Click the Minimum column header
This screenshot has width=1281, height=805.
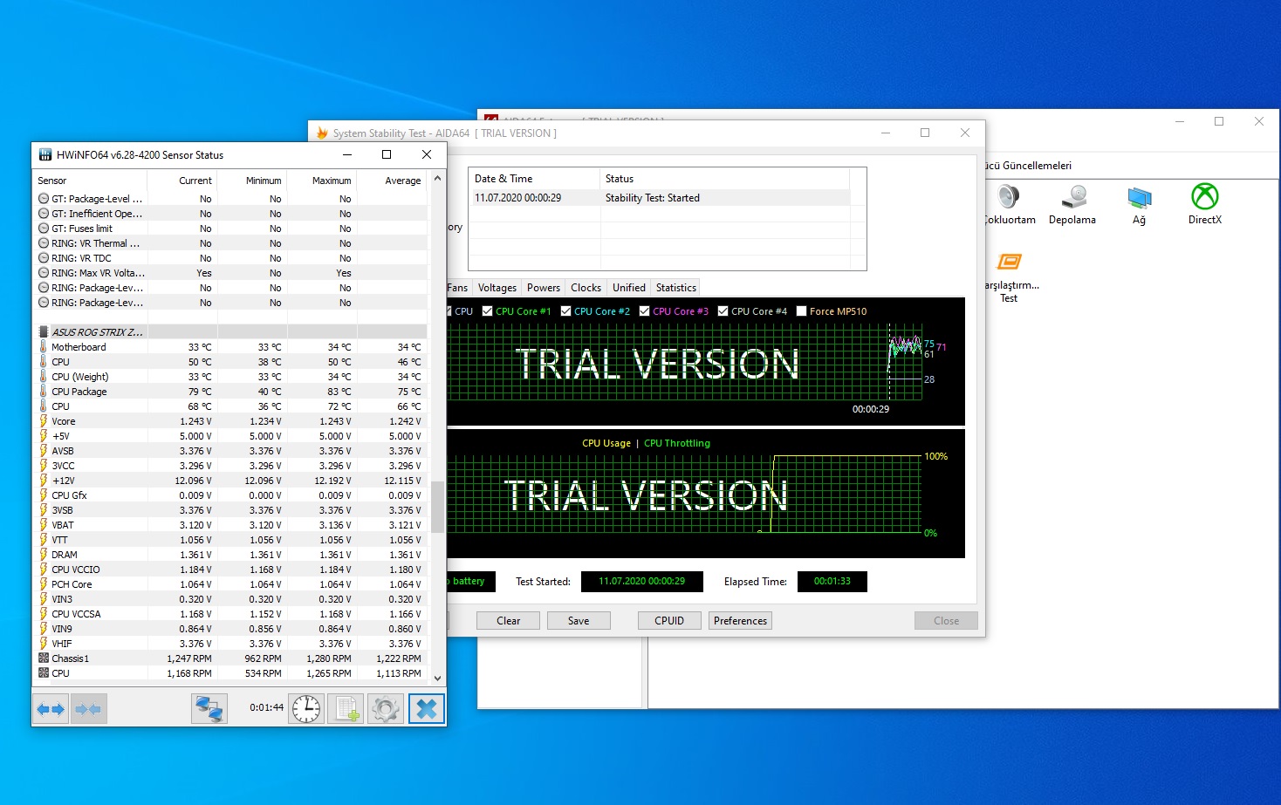(x=251, y=181)
